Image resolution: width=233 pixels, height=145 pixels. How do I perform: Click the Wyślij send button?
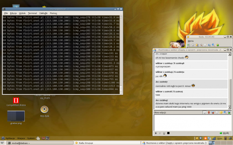(x=224, y=133)
